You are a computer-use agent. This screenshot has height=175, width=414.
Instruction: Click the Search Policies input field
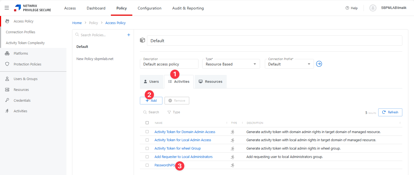[100, 35]
